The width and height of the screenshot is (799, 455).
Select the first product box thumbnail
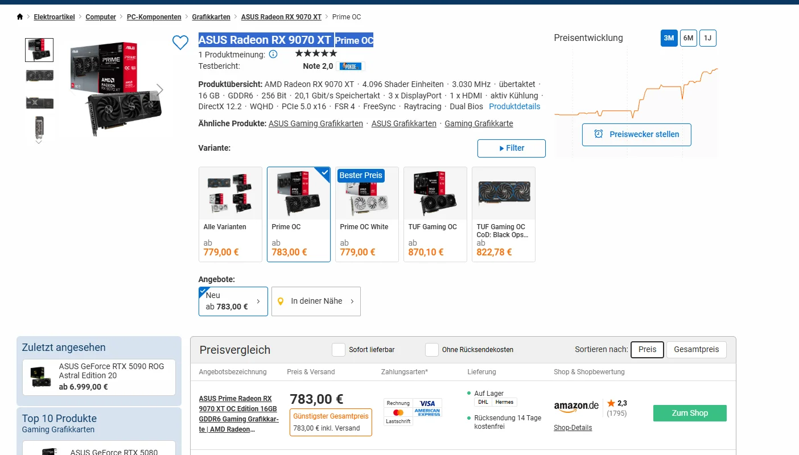coord(39,50)
